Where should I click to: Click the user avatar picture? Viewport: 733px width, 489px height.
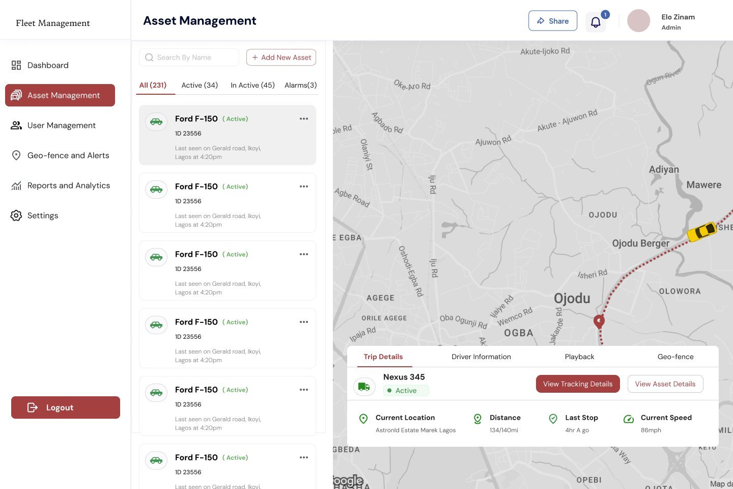pyautogui.click(x=638, y=21)
